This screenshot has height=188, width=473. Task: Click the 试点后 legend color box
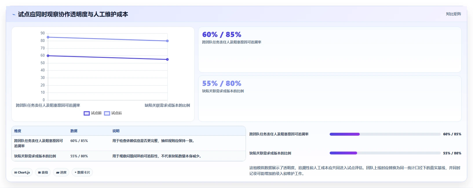pos(107,113)
